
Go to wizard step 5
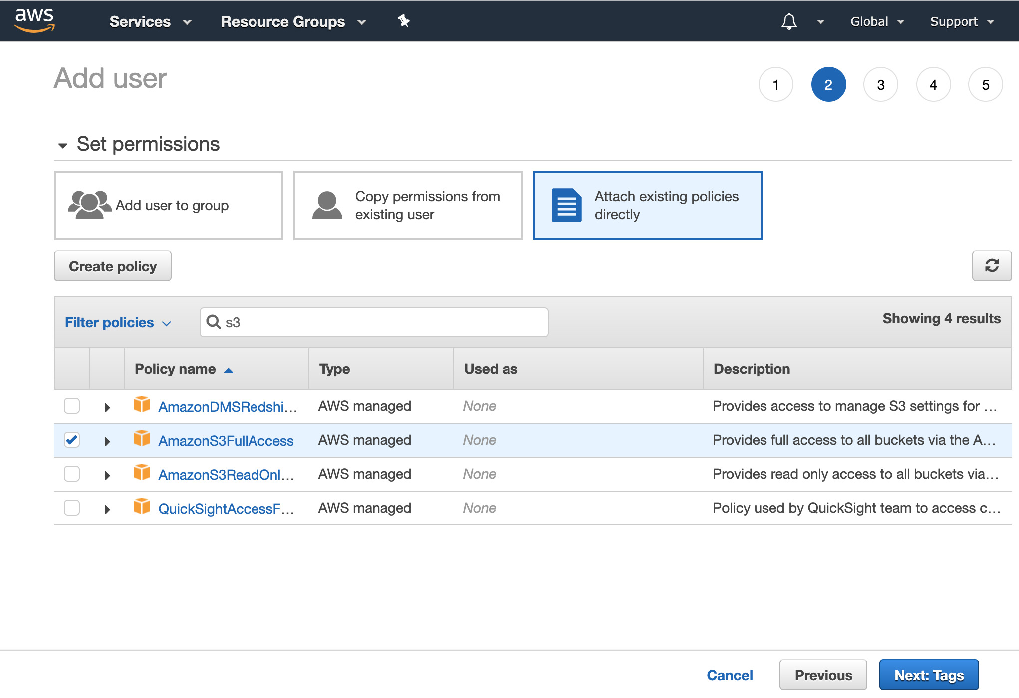click(x=986, y=84)
